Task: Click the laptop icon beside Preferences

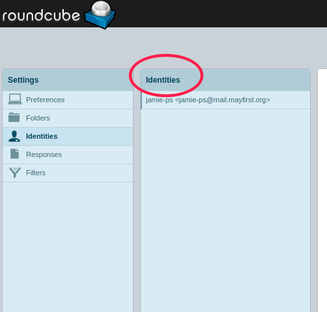Action: point(15,99)
